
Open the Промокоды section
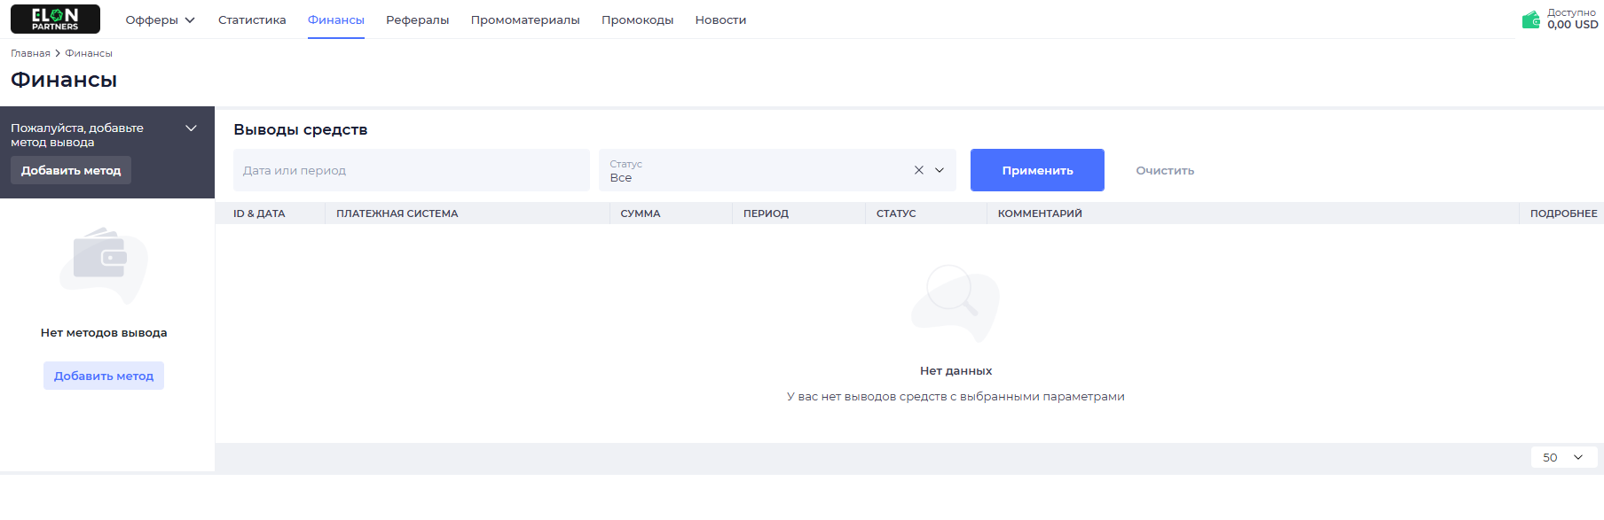coord(638,19)
